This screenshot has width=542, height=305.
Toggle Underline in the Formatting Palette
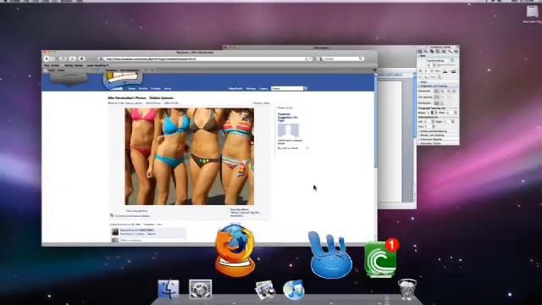click(432, 71)
